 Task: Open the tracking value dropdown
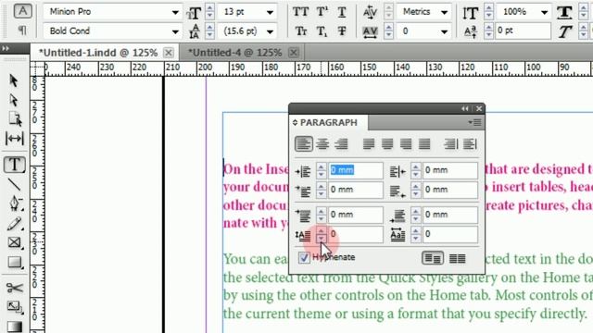[x=445, y=31]
